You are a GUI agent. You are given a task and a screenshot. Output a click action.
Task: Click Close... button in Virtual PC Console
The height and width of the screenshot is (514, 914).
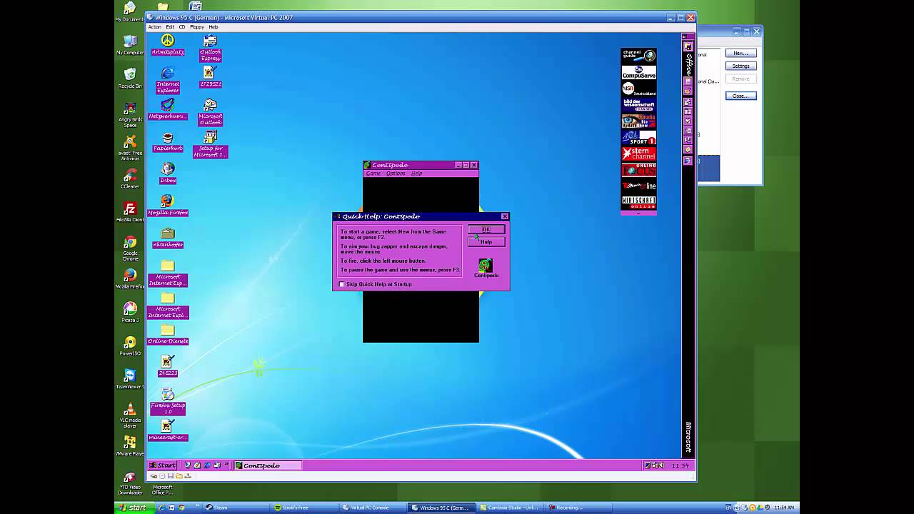(x=740, y=96)
